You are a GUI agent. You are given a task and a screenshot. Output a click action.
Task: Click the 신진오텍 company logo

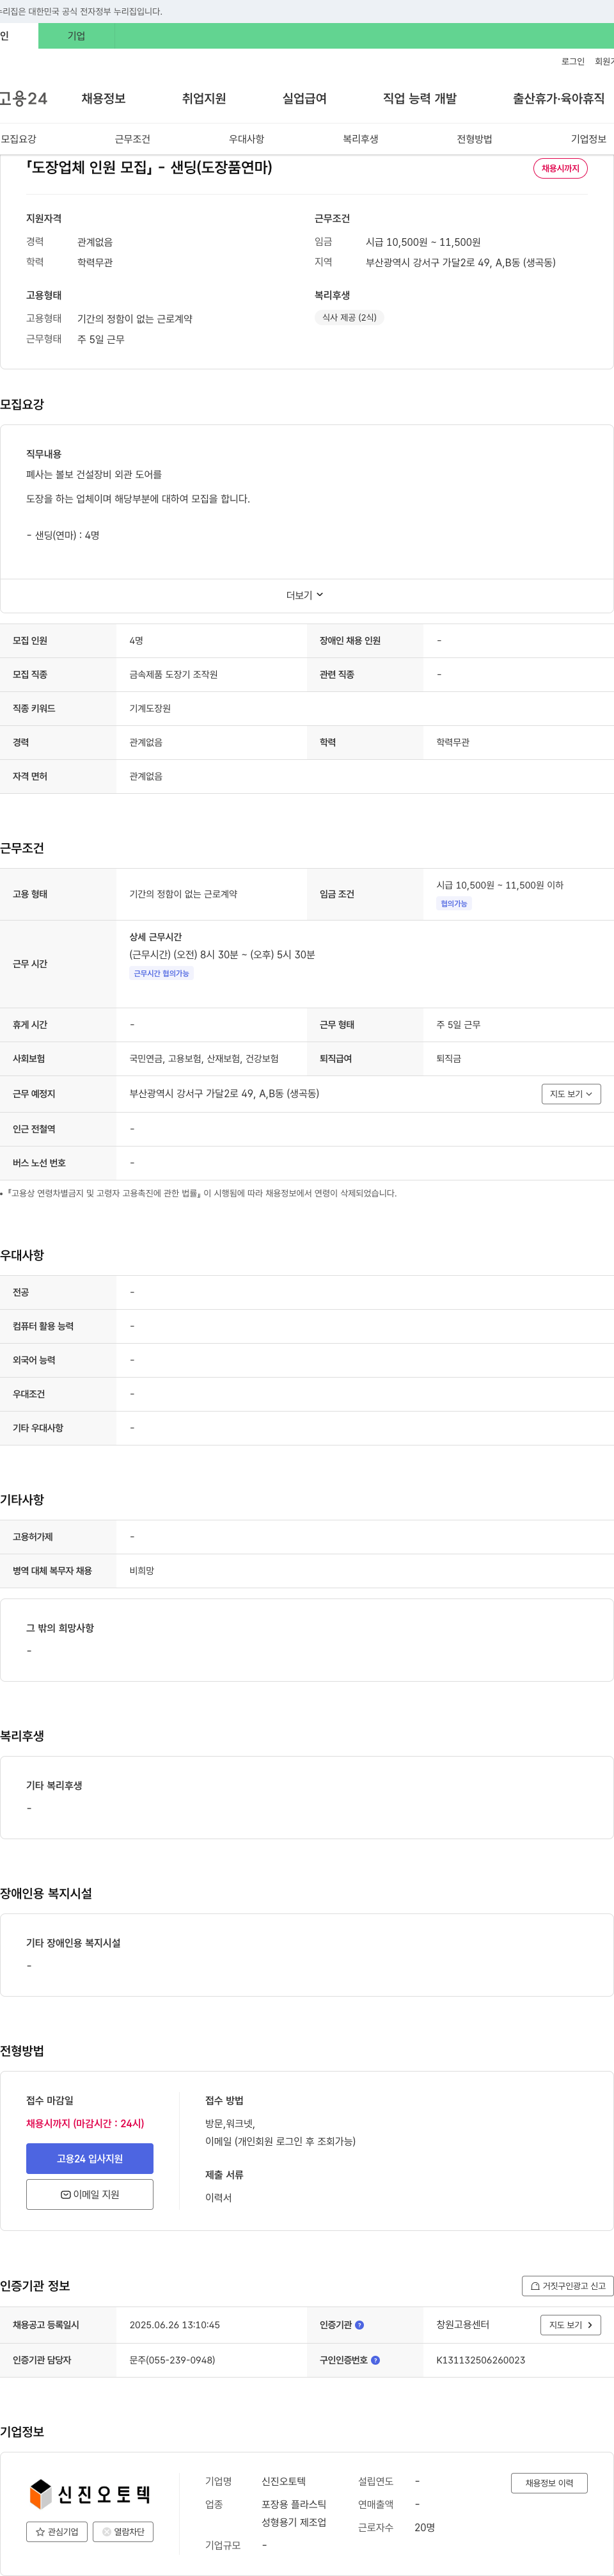click(90, 2494)
